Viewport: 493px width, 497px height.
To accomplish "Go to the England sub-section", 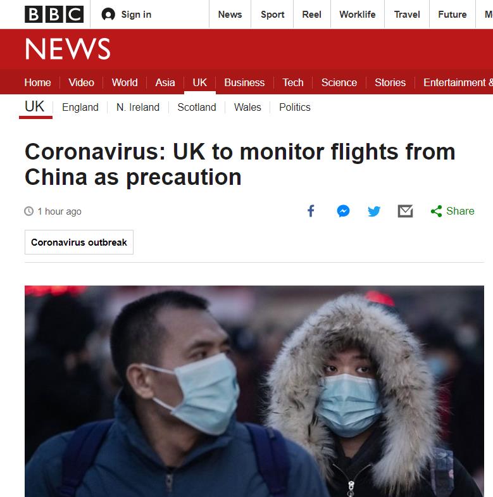I will pos(80,107).
